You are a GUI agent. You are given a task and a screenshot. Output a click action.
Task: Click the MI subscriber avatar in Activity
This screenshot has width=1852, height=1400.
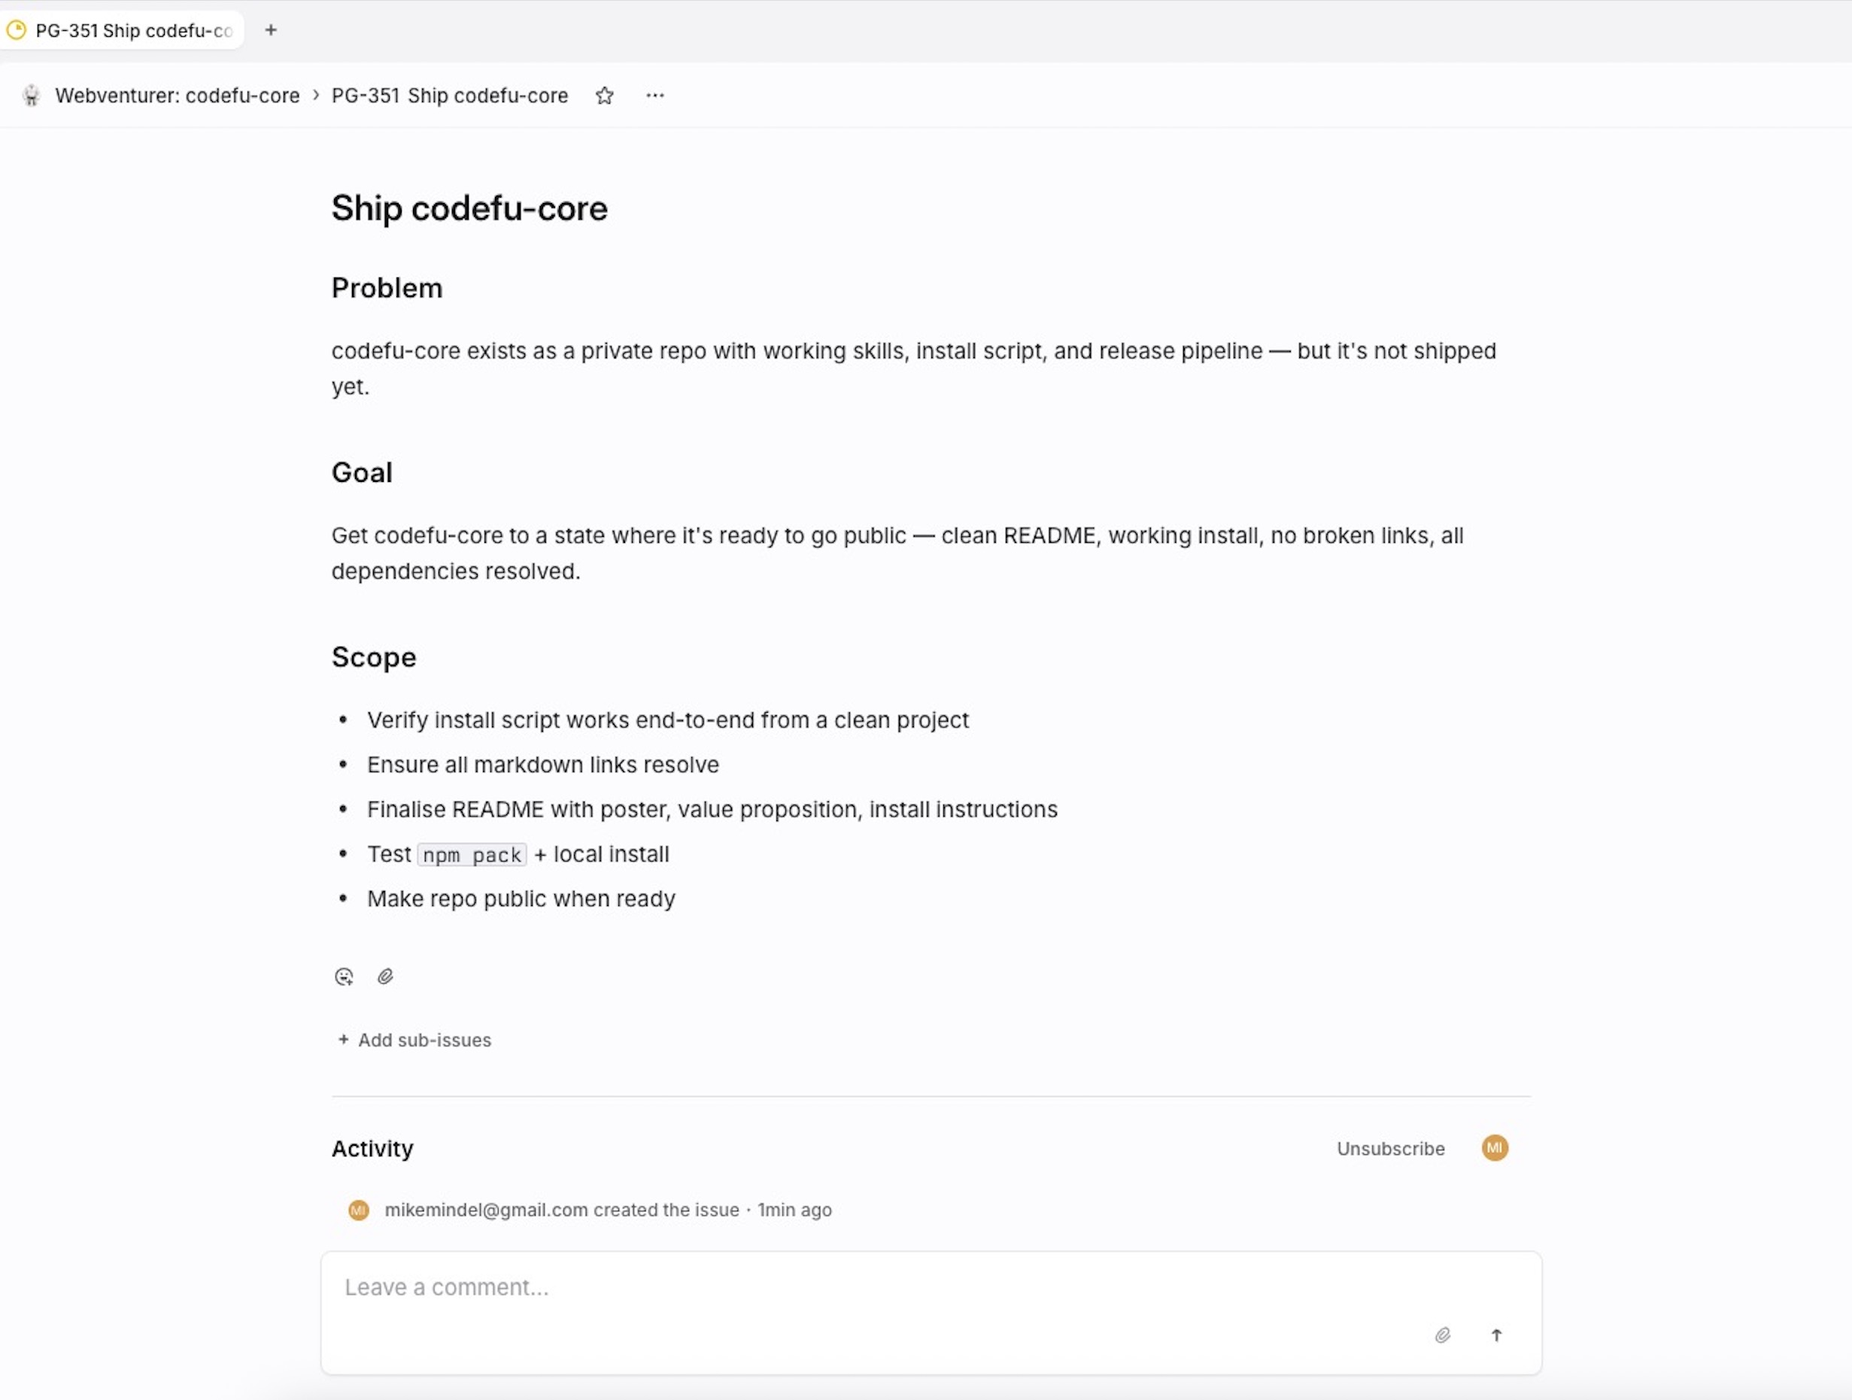[1495, 1148]
